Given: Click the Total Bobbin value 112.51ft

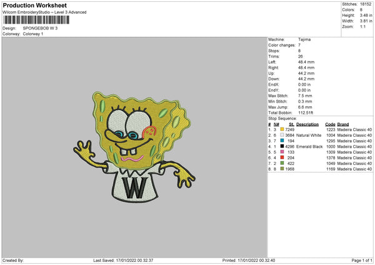Looking at the screenshot, I should pyautogui.click(x=306, y=112).
